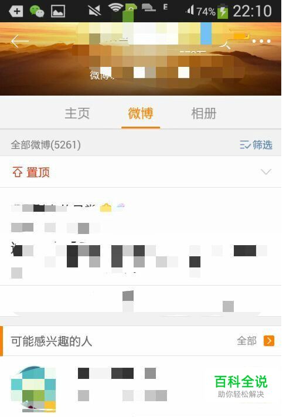Tap the 筛选 filter icon

[x=245, y=145]
